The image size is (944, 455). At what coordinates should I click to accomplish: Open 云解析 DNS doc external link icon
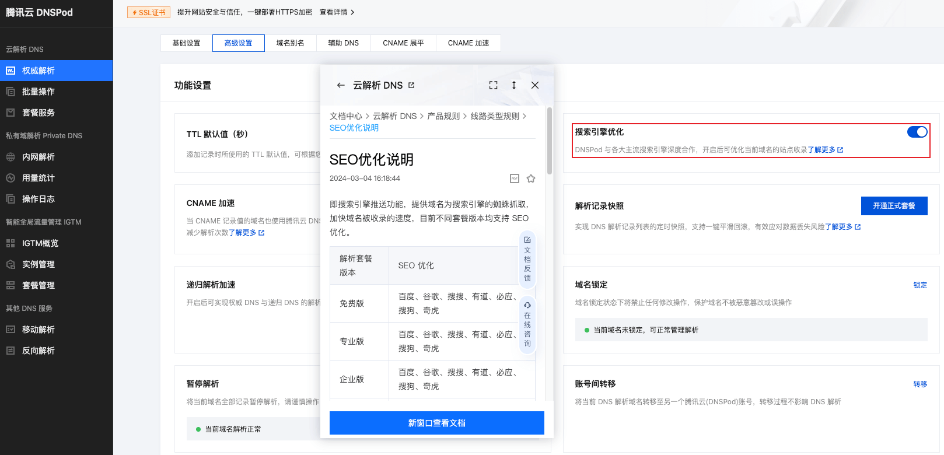[411, 85]
